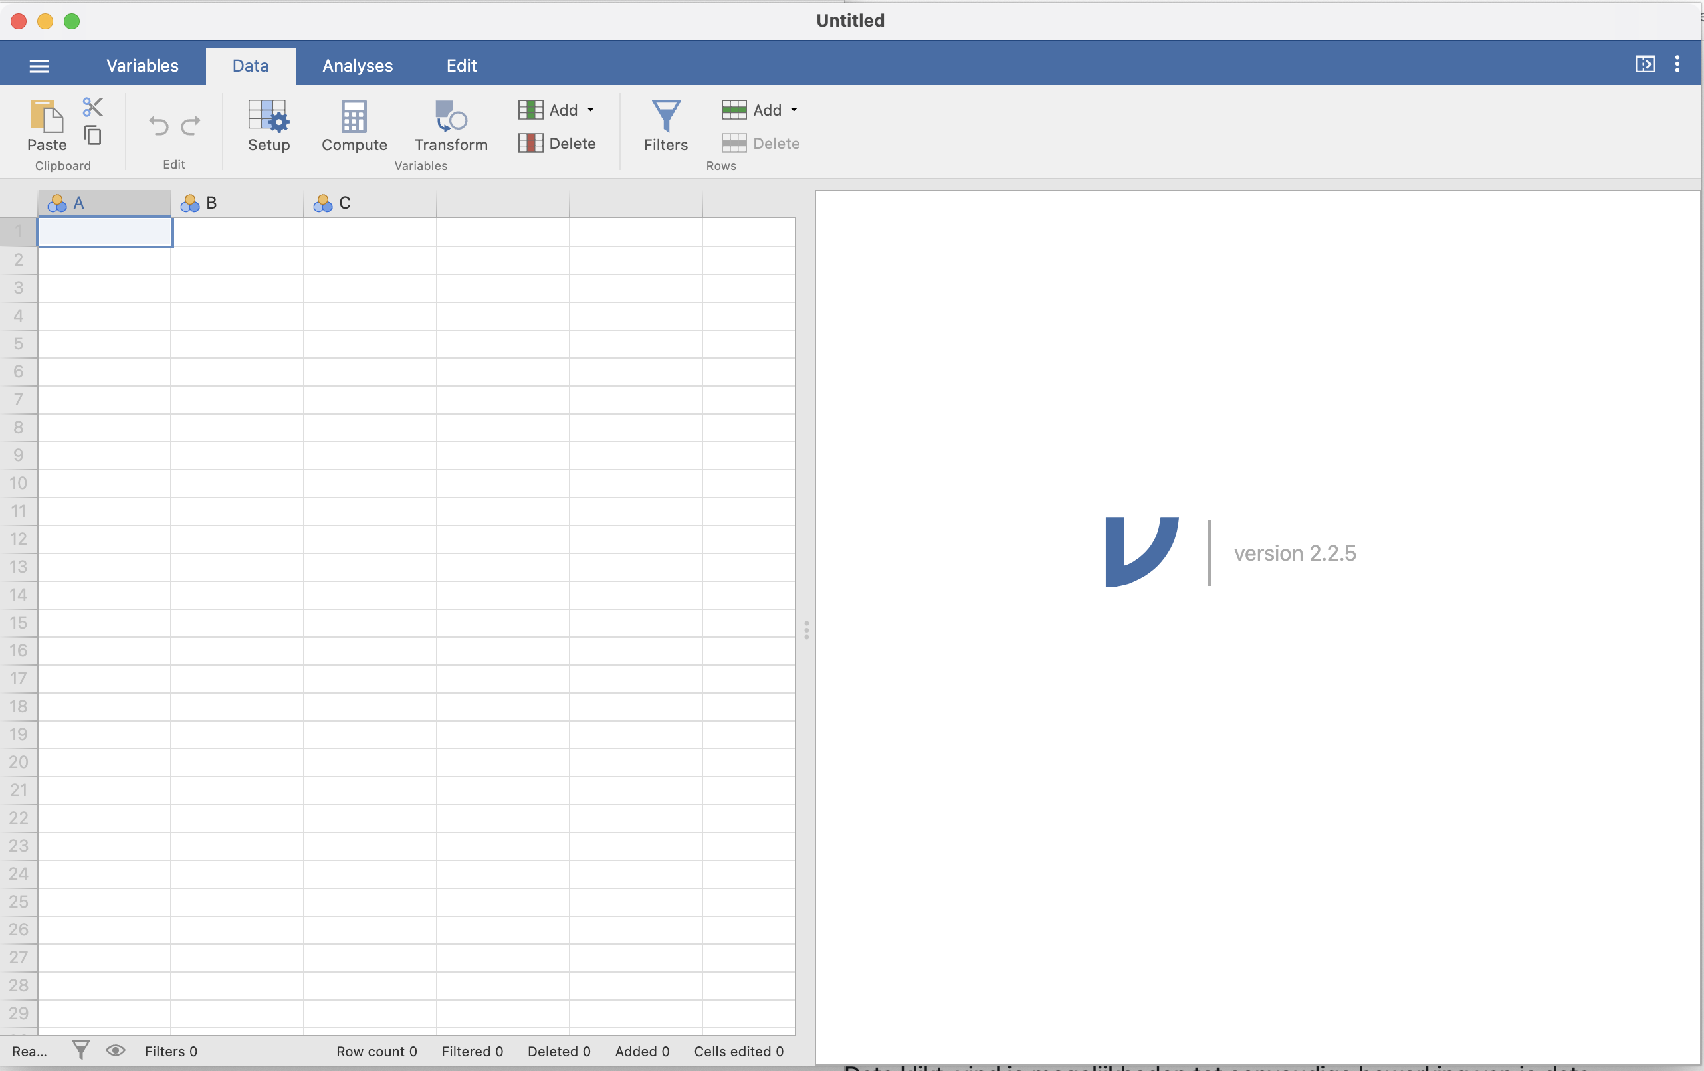Click the Cut scissors icon
1704x1071 pixels.
click(92, 107)
